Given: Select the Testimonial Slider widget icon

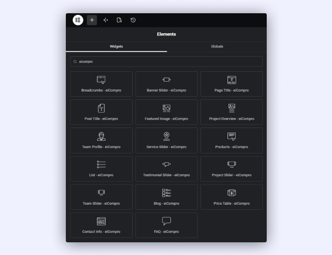Looking at the screenshot, I should [167, 164].
